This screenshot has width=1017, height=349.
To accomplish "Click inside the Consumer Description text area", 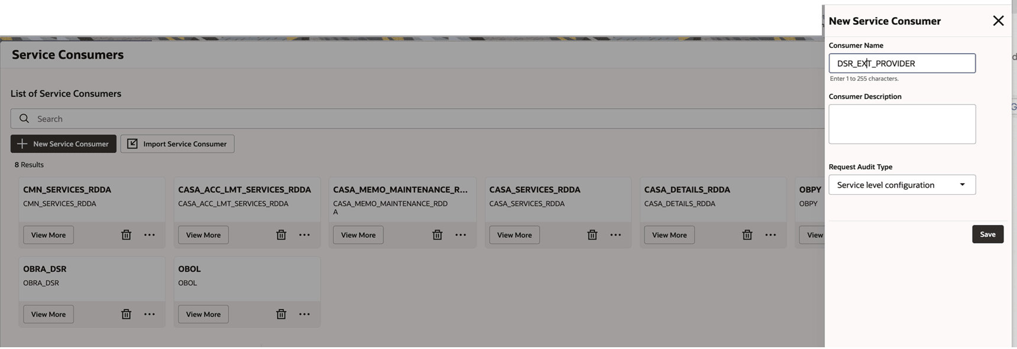I will coord(902,124).
